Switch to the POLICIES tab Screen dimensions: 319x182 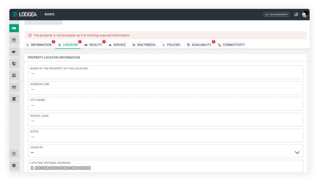(x=171, y=45)
